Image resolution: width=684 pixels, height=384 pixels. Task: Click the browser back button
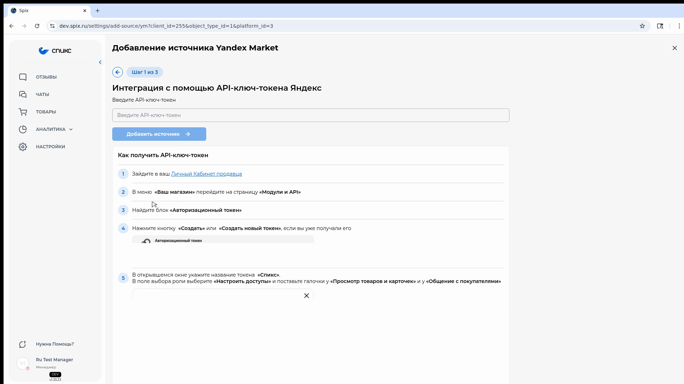tap(11, 26)
